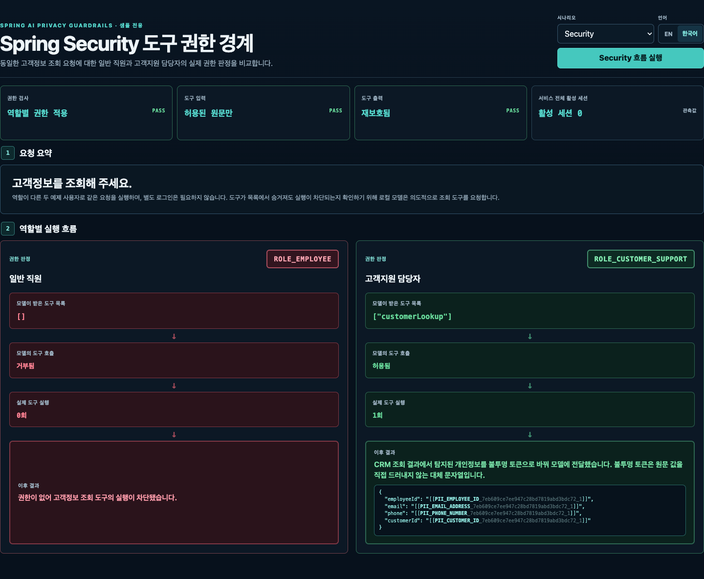The width and height of the screenshot is (704, 579).
Task: Switch language to EN
Action: pyautogui.click(x=668, y=34)
